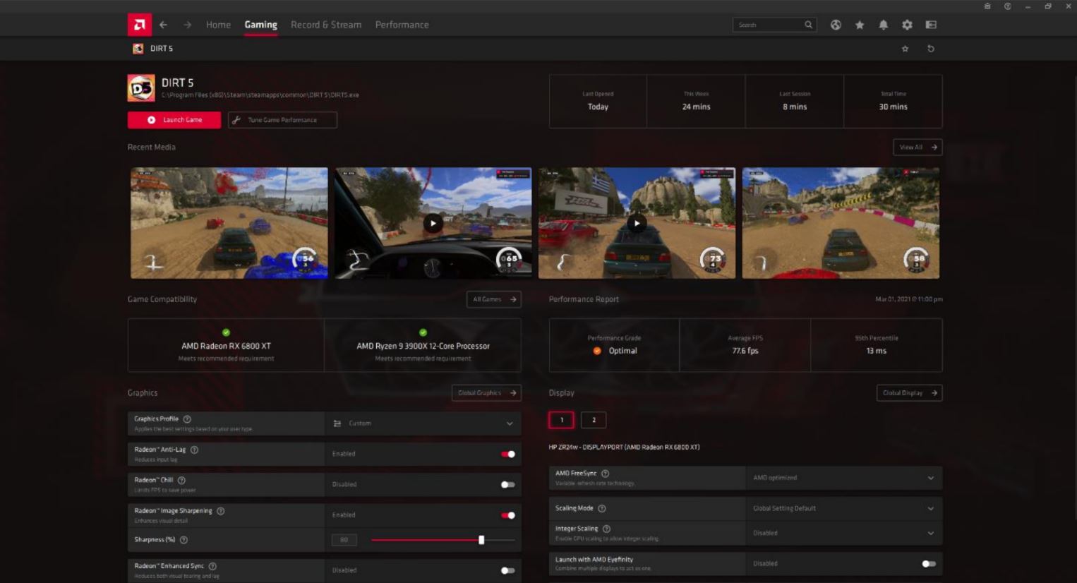Screen dimensions: 1077x583
Task: Open the Home tab
Action: (218, 25)
